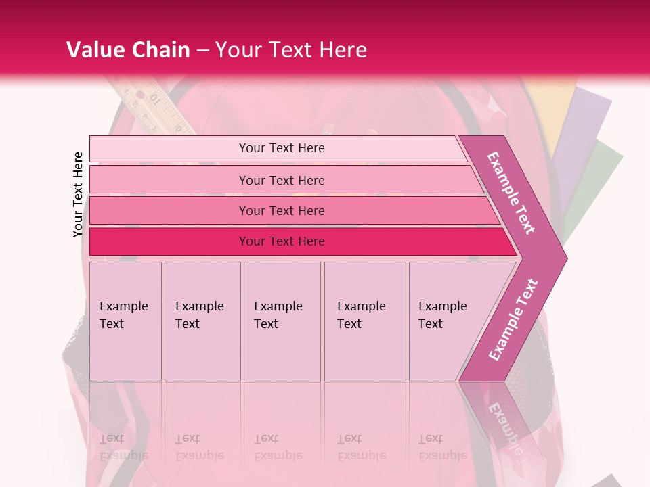The image size is (650, 487).
Task: Choose the middle "Example Text" box
Action: [281, 321]
